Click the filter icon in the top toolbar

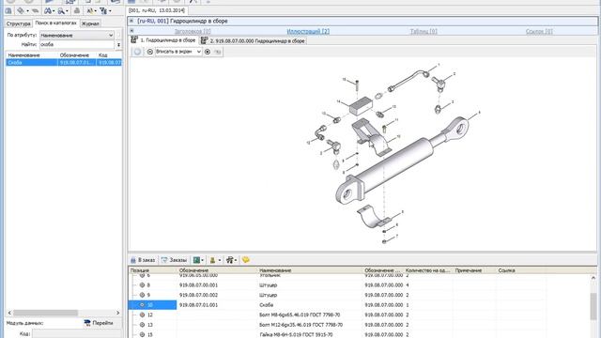pyautogui.click(x=102, y=10)
